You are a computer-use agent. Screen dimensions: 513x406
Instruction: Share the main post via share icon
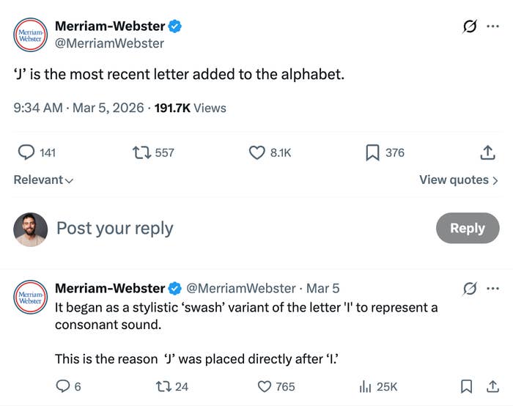coord(487,152)
